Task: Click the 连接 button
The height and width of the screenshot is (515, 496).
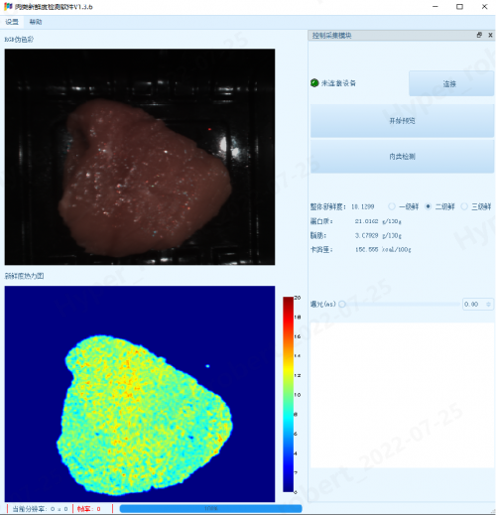Action: click(x=451, y=83)
